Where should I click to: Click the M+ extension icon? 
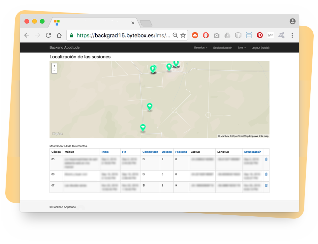click(x=270, y=35)
